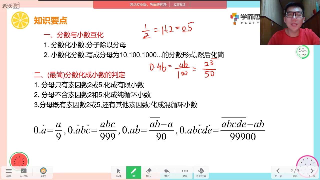This screenshot has width=320, height=180.
Task: Click the 学而思 logo
Action: click(245, 19)
